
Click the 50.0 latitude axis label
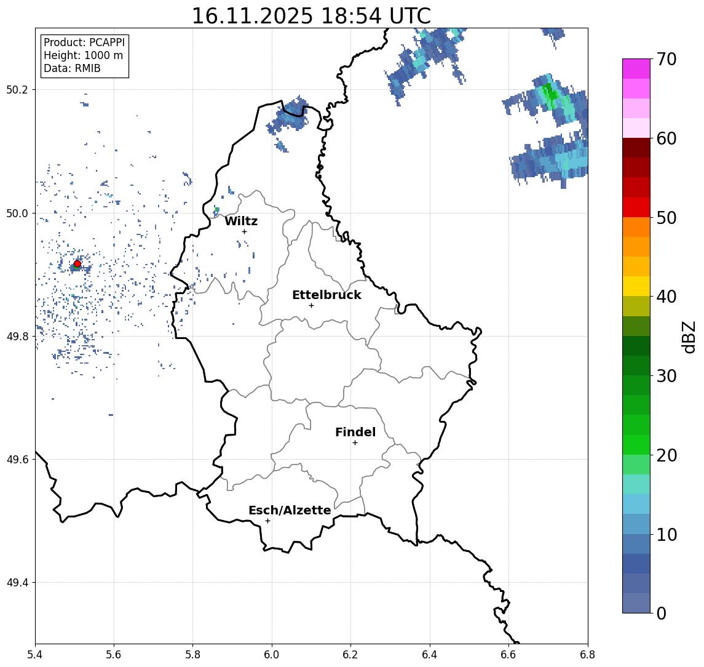click(17, 213)
